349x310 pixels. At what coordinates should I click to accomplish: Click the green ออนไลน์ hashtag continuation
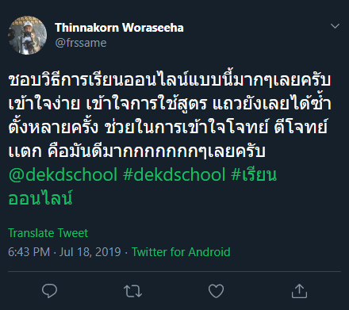40,197
